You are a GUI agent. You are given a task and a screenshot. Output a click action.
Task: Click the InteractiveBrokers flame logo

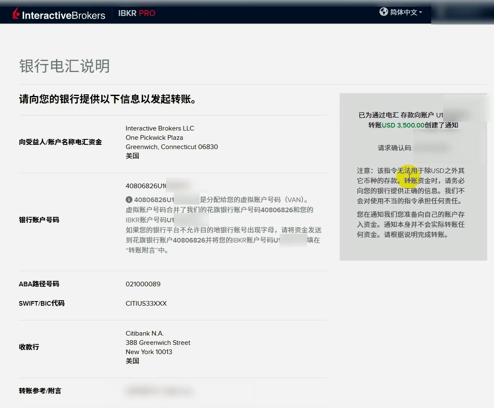[16, 13]
